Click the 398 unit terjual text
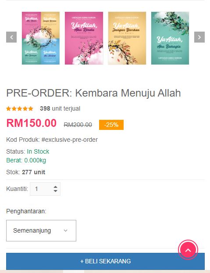210x273 pixels. click(60, 108)
